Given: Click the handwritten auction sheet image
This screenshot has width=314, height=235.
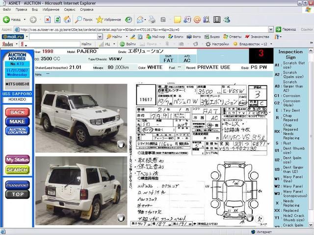Looking at the screenshot, I should (x=200, y=154).
